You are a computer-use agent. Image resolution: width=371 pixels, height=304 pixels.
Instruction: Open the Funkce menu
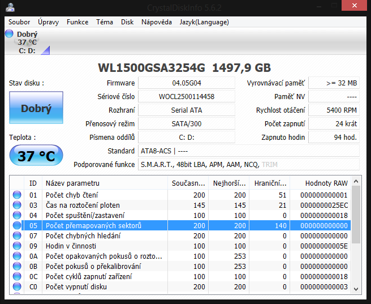pos(77,22)
